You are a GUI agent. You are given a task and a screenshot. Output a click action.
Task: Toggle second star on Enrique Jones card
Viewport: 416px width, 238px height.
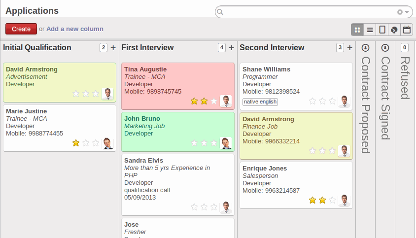click(322, 200)
